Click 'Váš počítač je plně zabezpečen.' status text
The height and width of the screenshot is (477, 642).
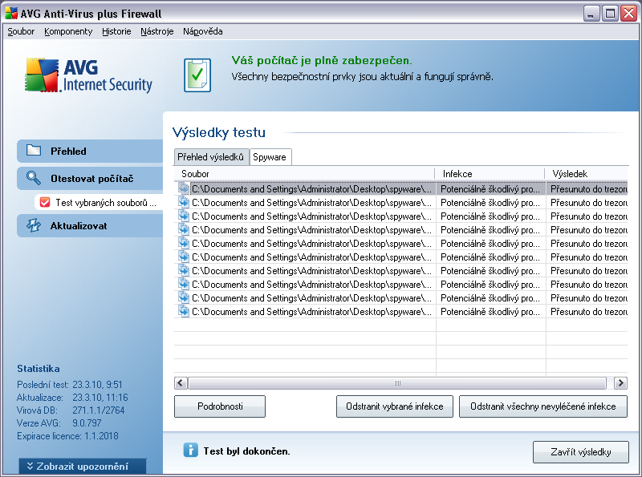[x=322, y=61]
